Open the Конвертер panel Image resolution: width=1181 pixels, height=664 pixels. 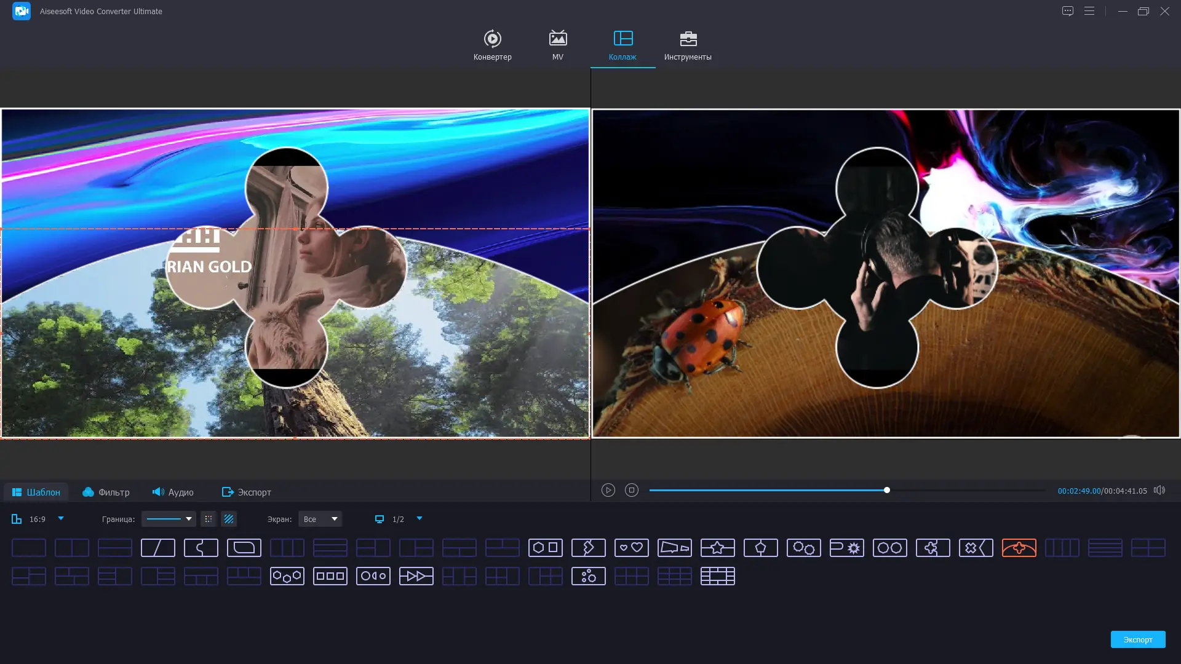point(492,44)
